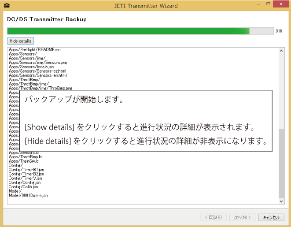Select the line Config/Config.jsn

click(25, 182)
